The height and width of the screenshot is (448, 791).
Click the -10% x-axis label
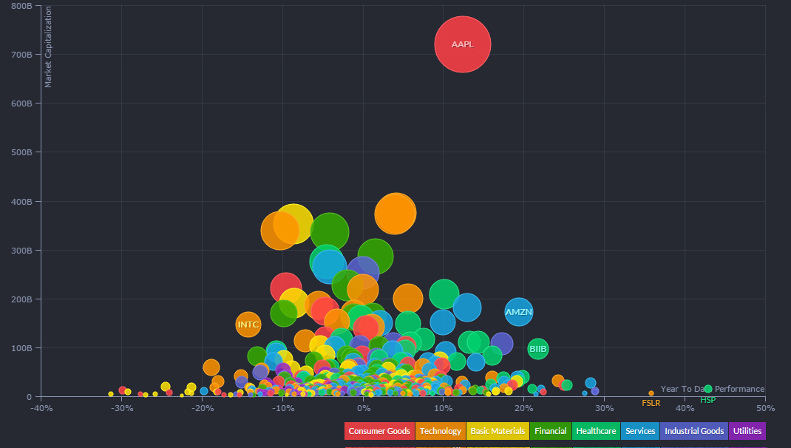tap(283, 408)
